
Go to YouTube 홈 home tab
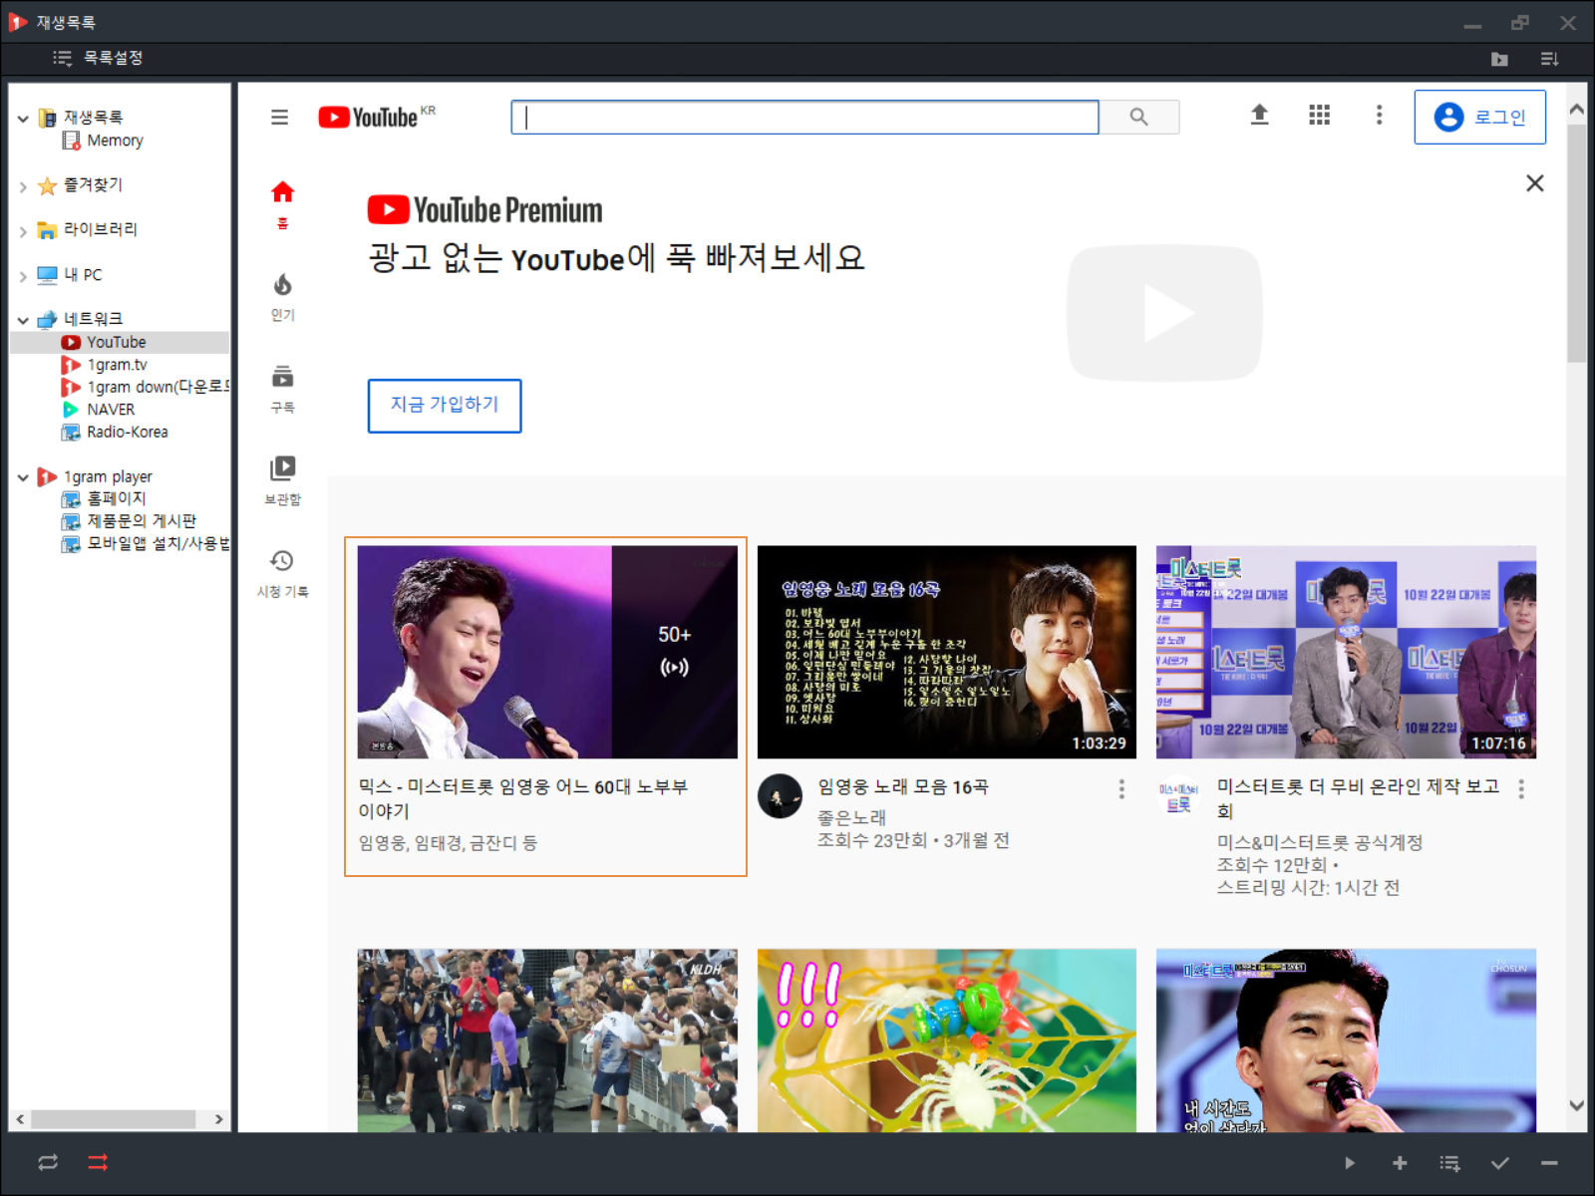click(283, 204)
